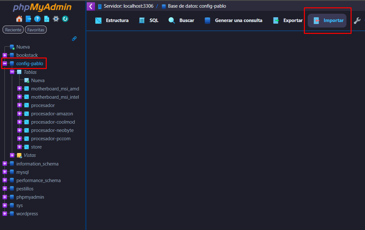365x230 pixels.
Task: Click the procesador-neobyte table icon
Action: (x=27, y=130)
